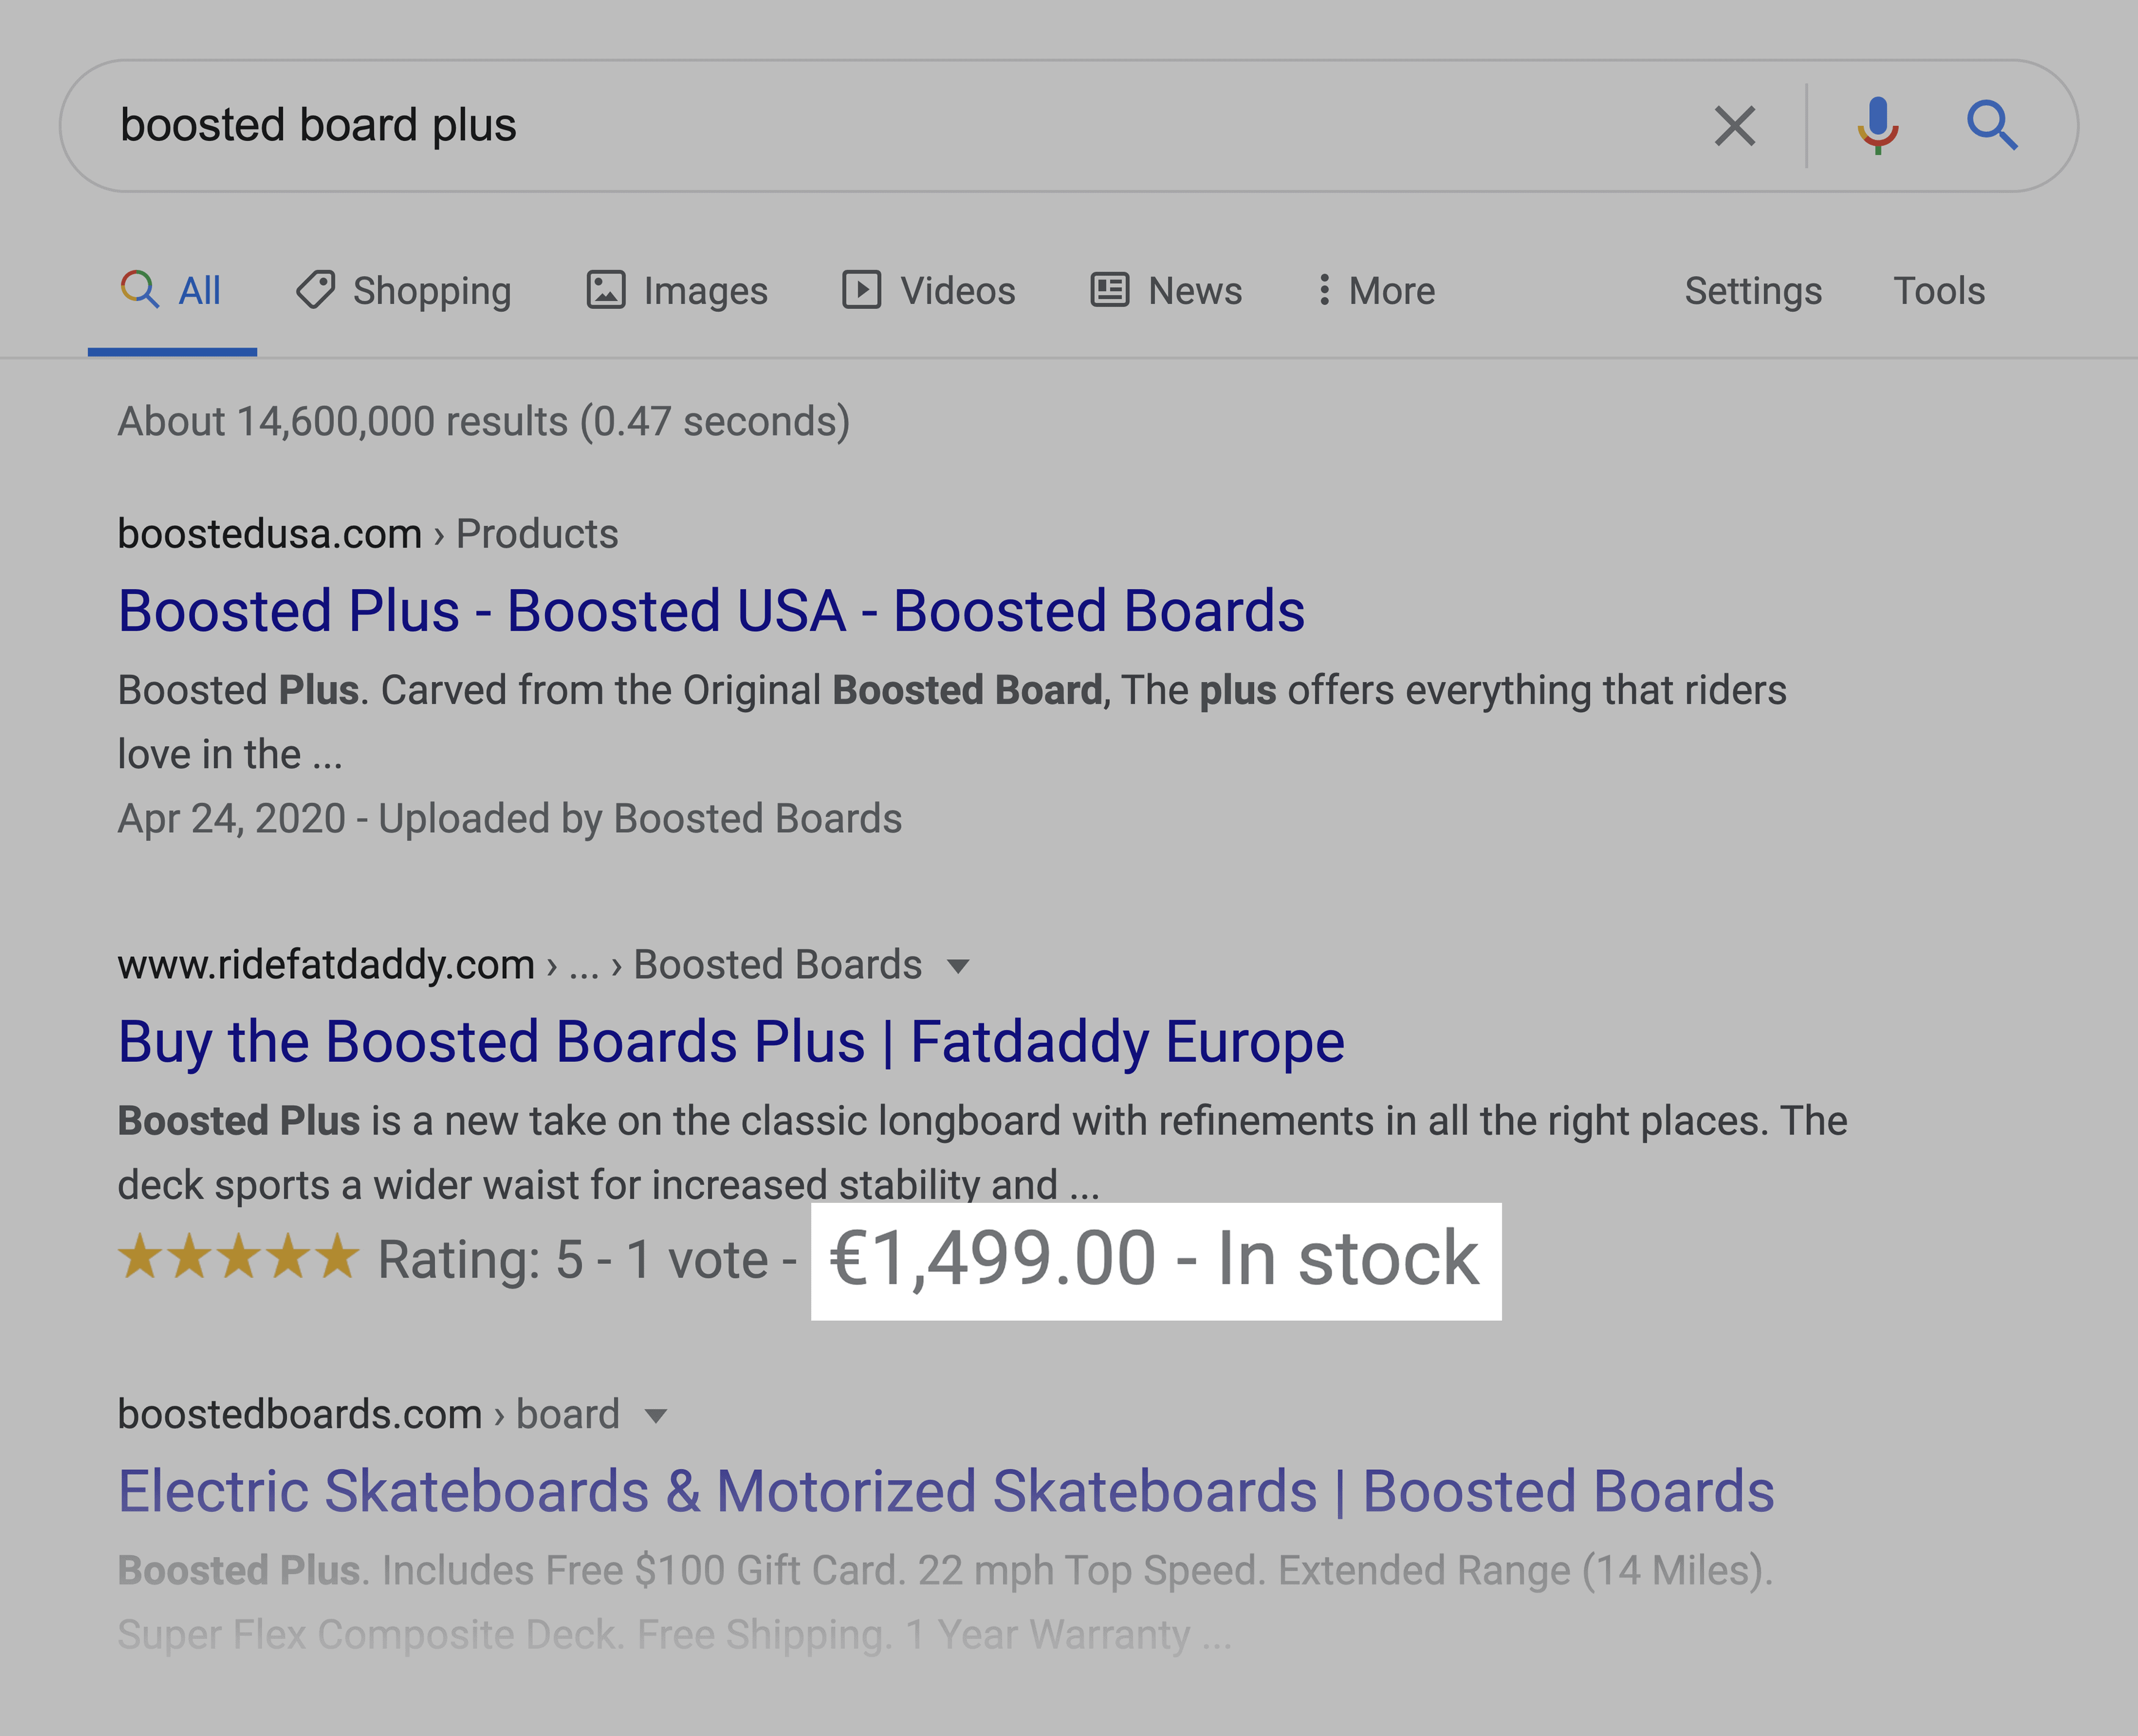The width and height of the screenshot is (2138, 1736).
Task: Click the 'Rating: 5 - 1 vote' text
Action: pyautogui.click(x=573, y=1259)
